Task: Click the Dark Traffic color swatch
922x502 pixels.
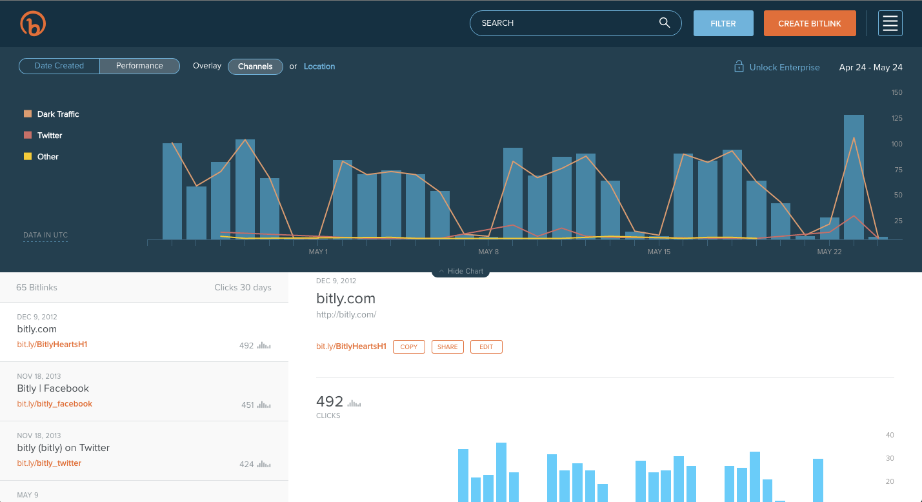Action: click(x=28, y=114)
